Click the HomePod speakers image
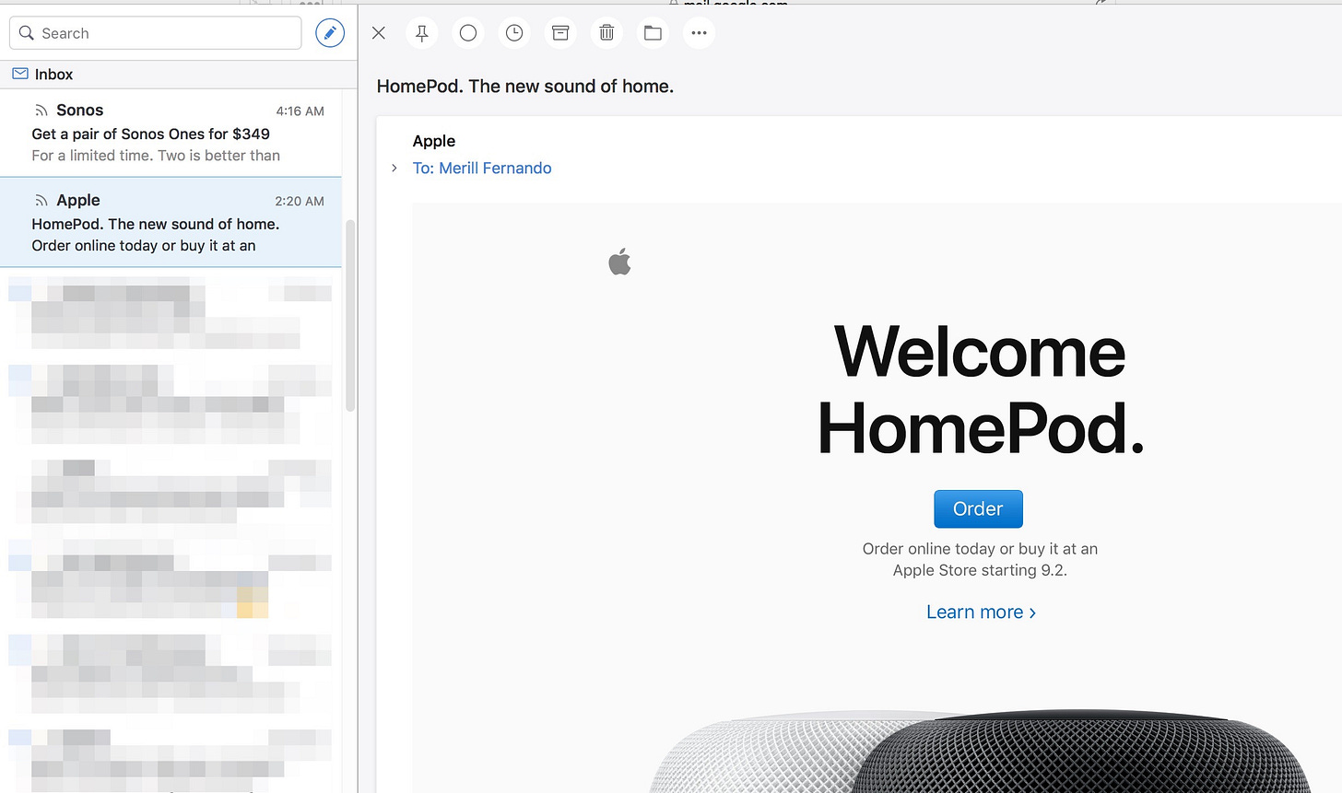Image resolution: width=1342 pixels, height=793 pixels. pyautogui.click(x=979, y=751)
